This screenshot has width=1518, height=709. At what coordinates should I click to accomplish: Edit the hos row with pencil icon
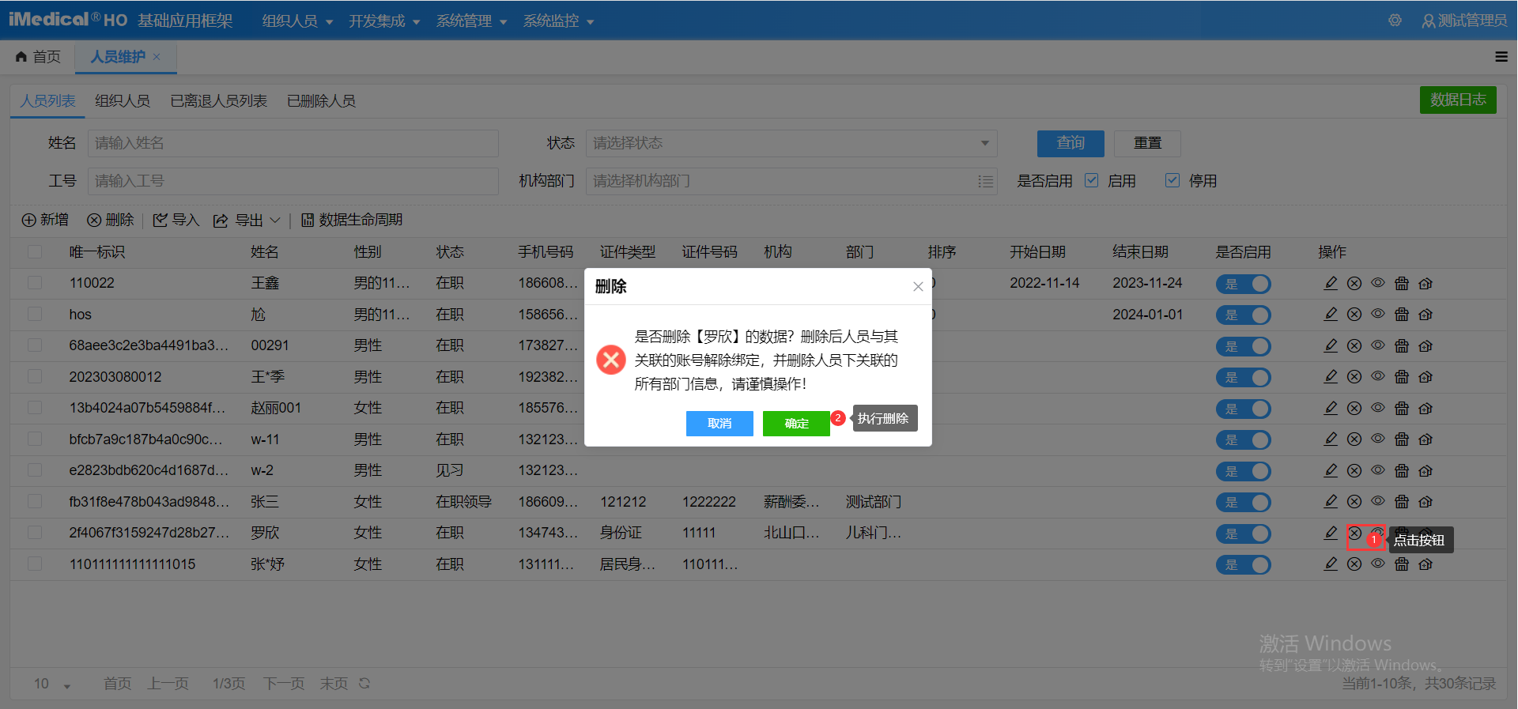coord(1331,315)
